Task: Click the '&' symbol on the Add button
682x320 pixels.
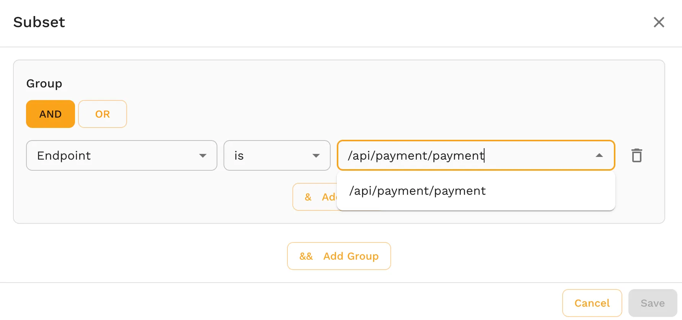Action: pos(308,197)
